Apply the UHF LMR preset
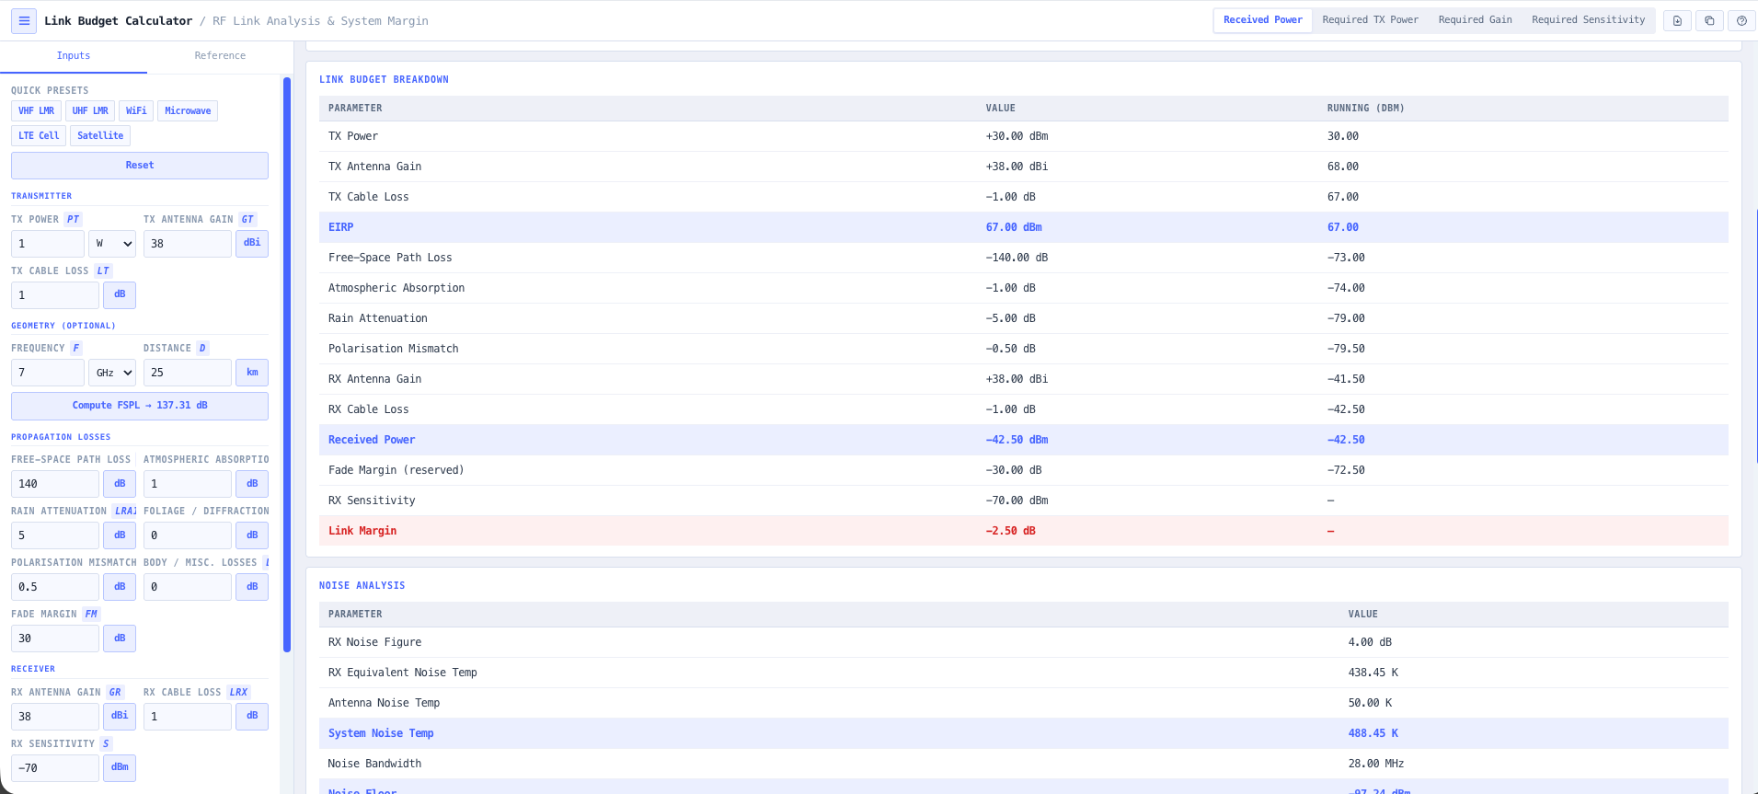Screen dimensions: 1758x794 (x=90, y=111)
